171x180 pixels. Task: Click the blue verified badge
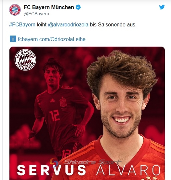pos(78,7)
